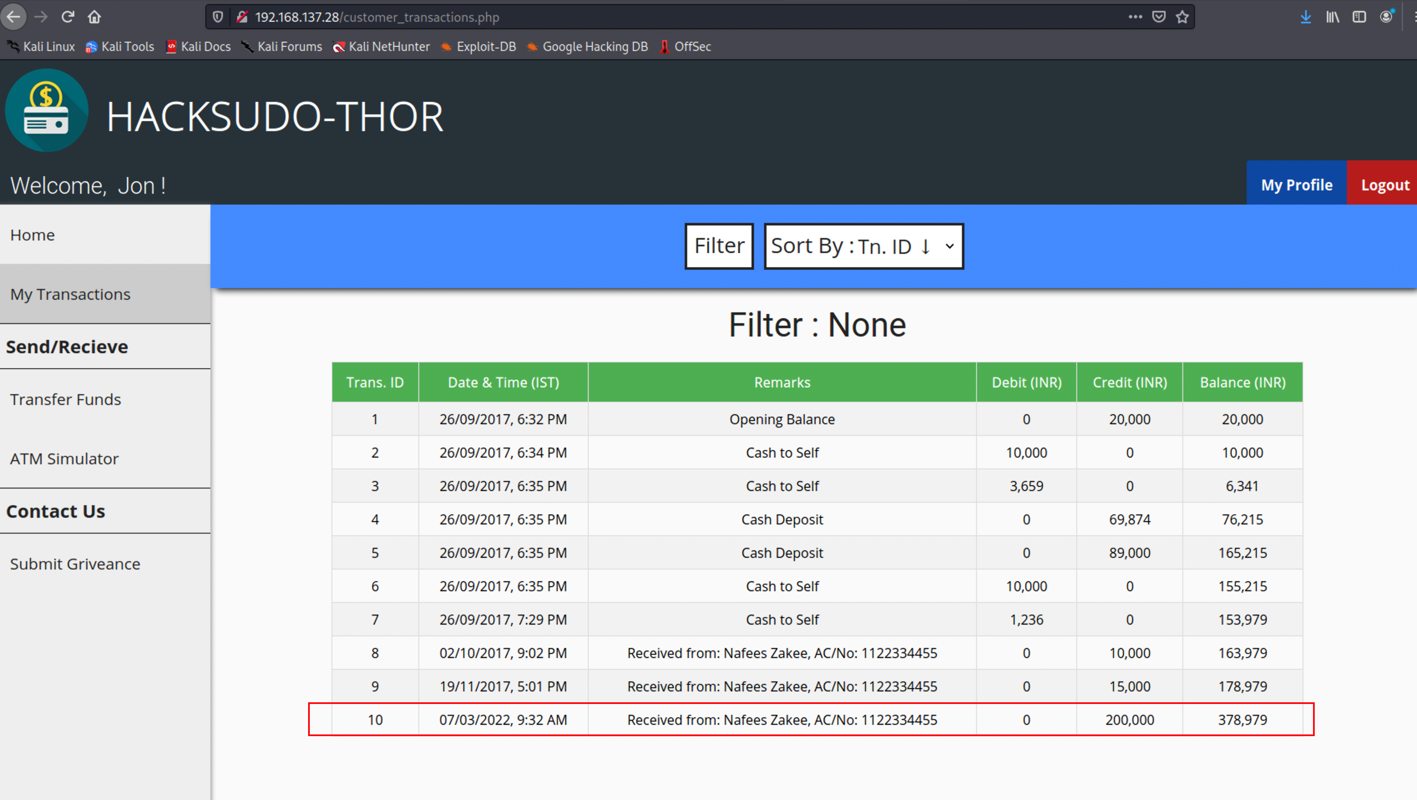This screenshot has height=800, width=1417.
Task: Open the Kali Linux bookmark
Action: (40, 47)
